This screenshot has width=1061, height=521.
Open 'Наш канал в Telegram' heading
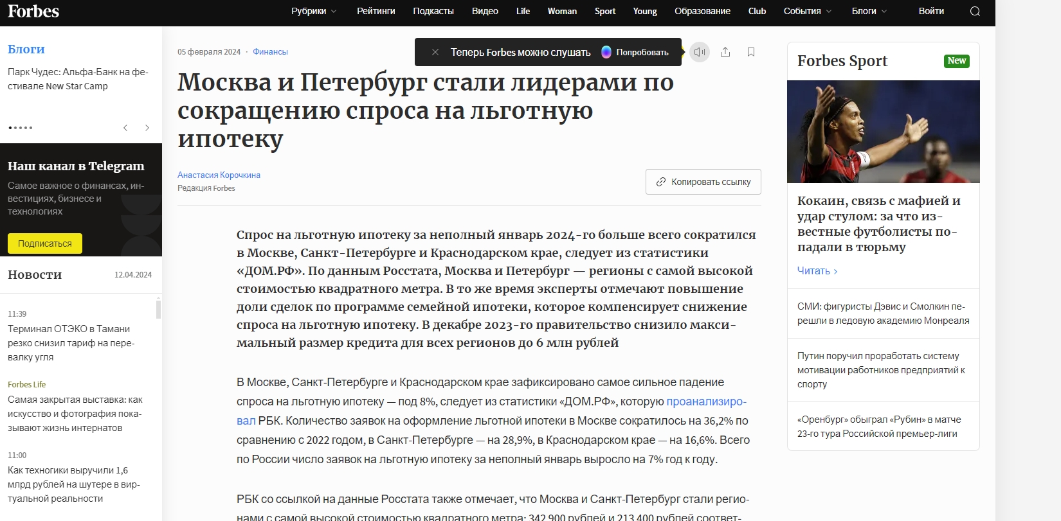point(76,166)
